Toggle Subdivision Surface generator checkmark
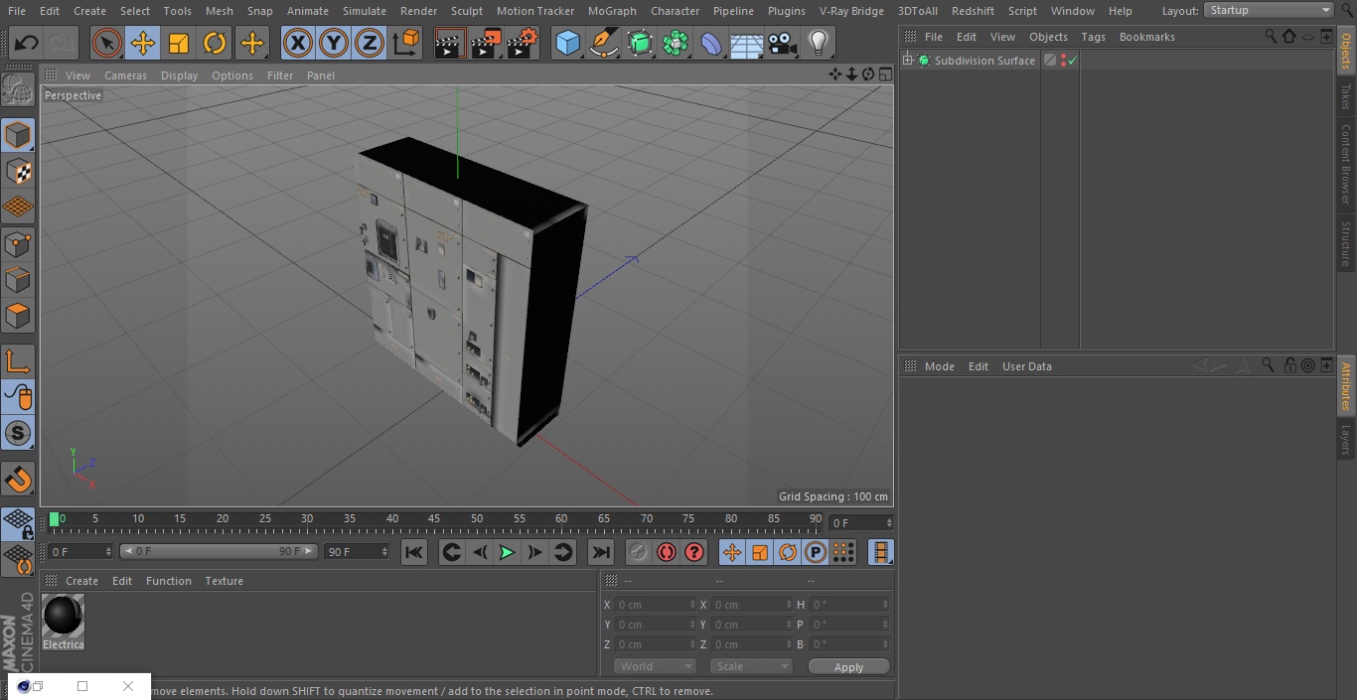Viewport: 1357px width, 700px height. (1073, 61)
